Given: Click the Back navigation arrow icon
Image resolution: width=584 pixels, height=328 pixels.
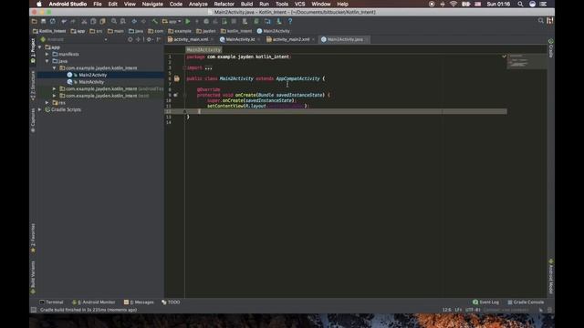Looking at the screenshot, I should point(134,22).
